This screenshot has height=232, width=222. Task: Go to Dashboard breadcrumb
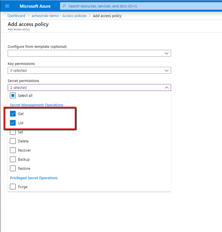[x=16, y=16]
